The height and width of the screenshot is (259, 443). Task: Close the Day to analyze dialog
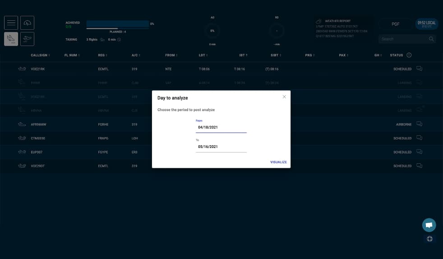[x=284, y=97]
